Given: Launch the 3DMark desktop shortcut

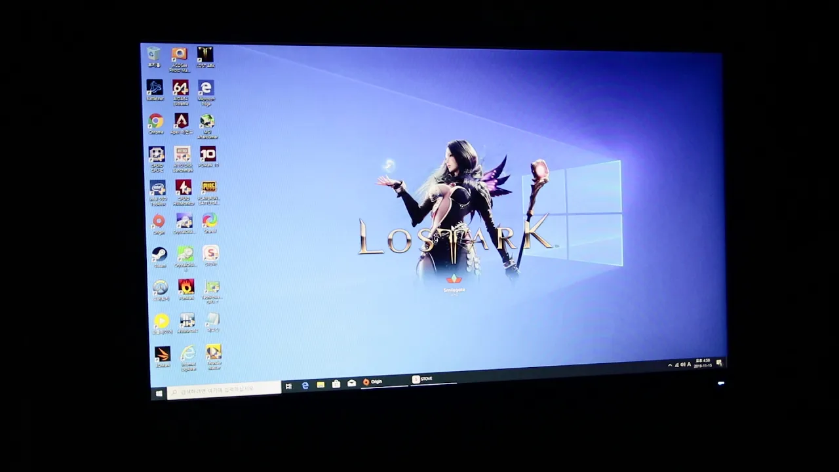Looking at the screenshot, I should coord(163,357).
